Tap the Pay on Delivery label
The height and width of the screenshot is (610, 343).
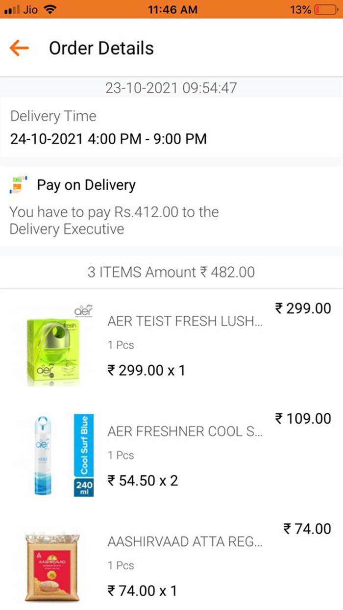86,185
